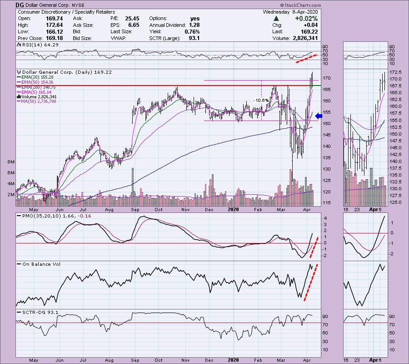Click the Options value 'yes'

pyautogui.click(x=195, y=19)
